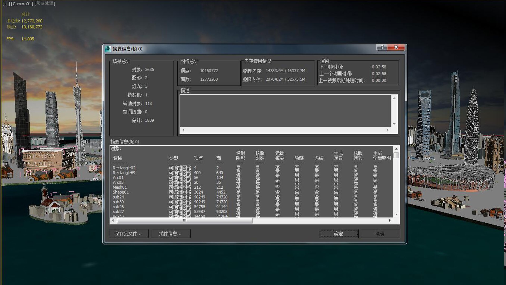
Task: Click object list right scroll arrow
Action: (390, 221)
